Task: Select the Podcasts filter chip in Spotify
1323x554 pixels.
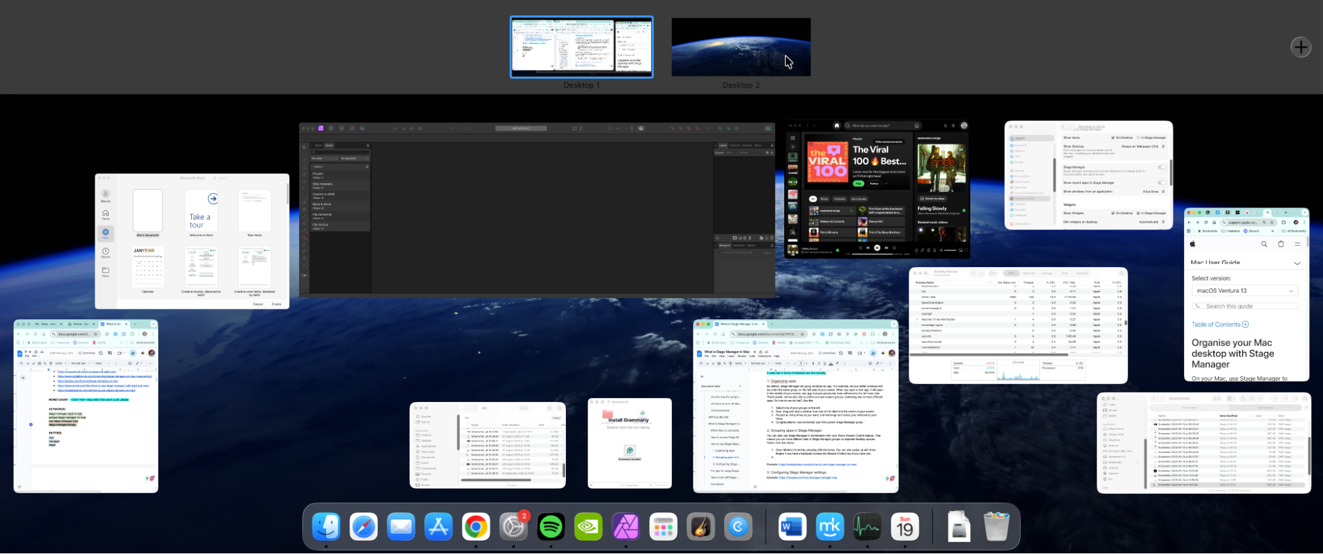Action: (839, 199)
